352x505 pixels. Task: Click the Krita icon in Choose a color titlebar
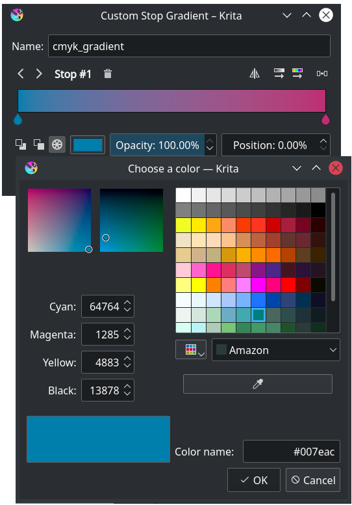pyautogui.click(x=31, y=168)
